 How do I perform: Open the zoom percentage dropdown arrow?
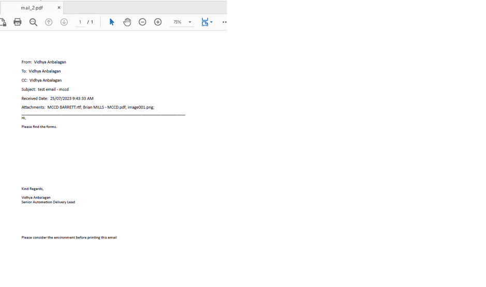coord(190,22)
